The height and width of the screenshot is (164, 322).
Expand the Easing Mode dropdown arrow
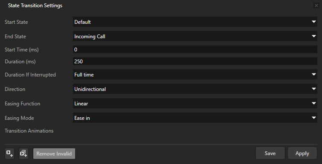pyautogui.click(x=313, y=118)
